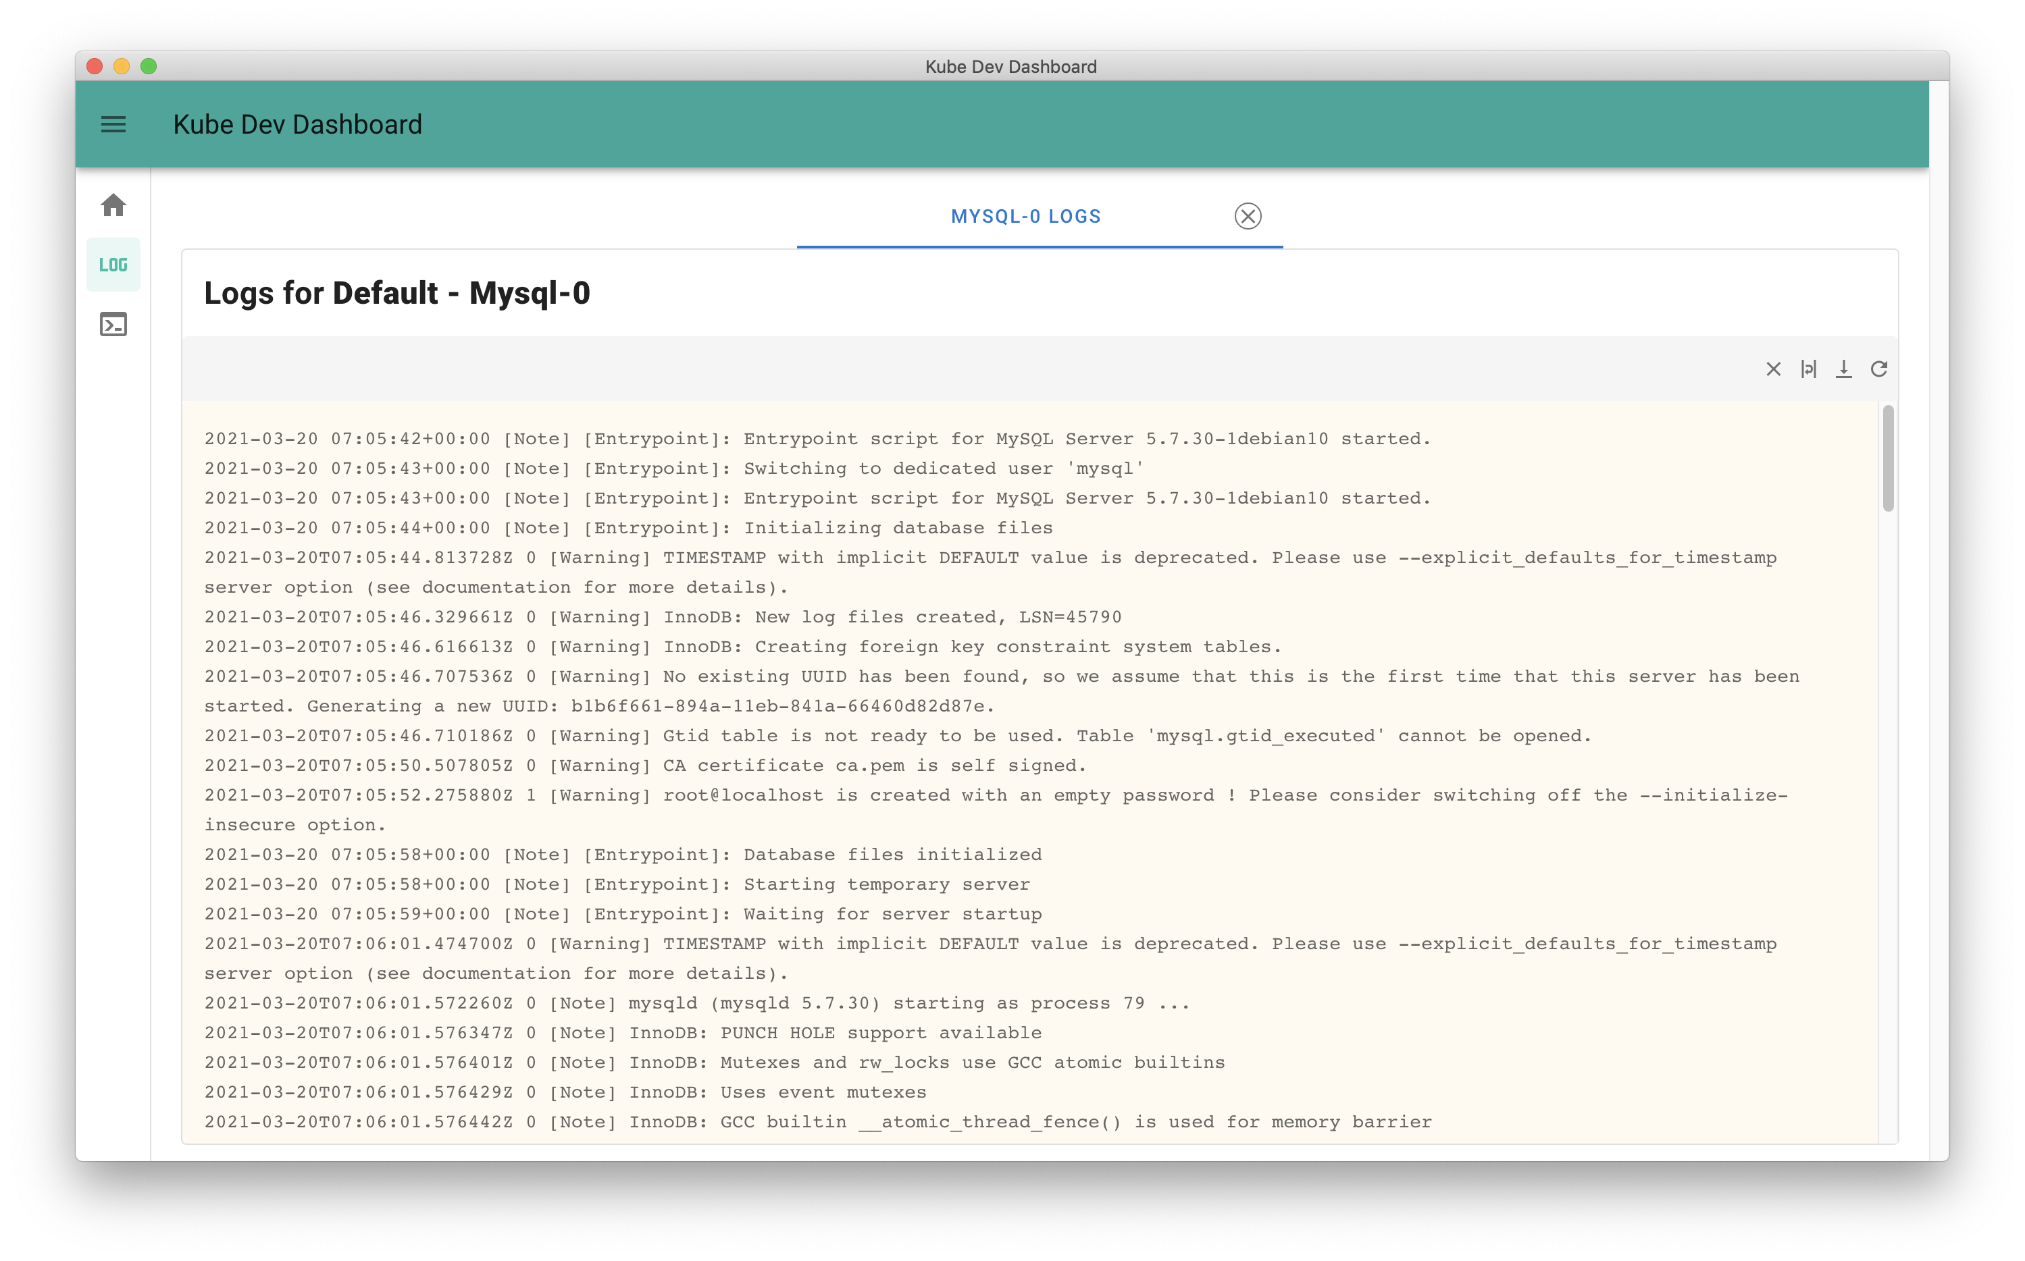The image size is (2025, 1261).
Task: Close the MYSQL-0 LOGS tab
Action: pyautogui.click(x=1248, y=217)
